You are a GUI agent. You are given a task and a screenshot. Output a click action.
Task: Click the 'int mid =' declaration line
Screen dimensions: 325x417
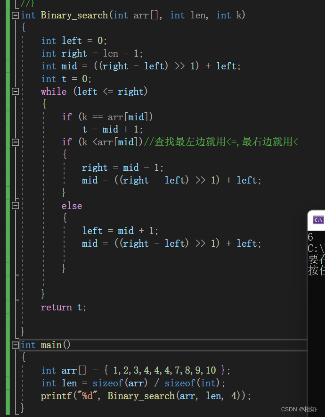141,66
